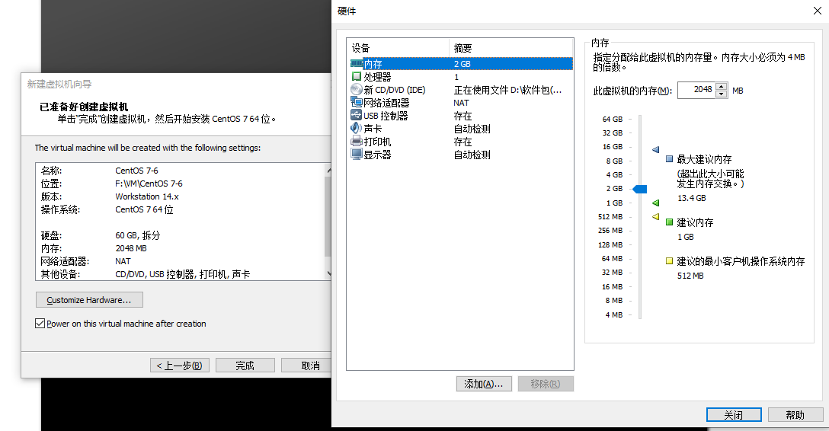Screen dimensions: 829x431
Task: Click the 正在使用文件 CD/DVD summary cell
Action: [507, 90]
